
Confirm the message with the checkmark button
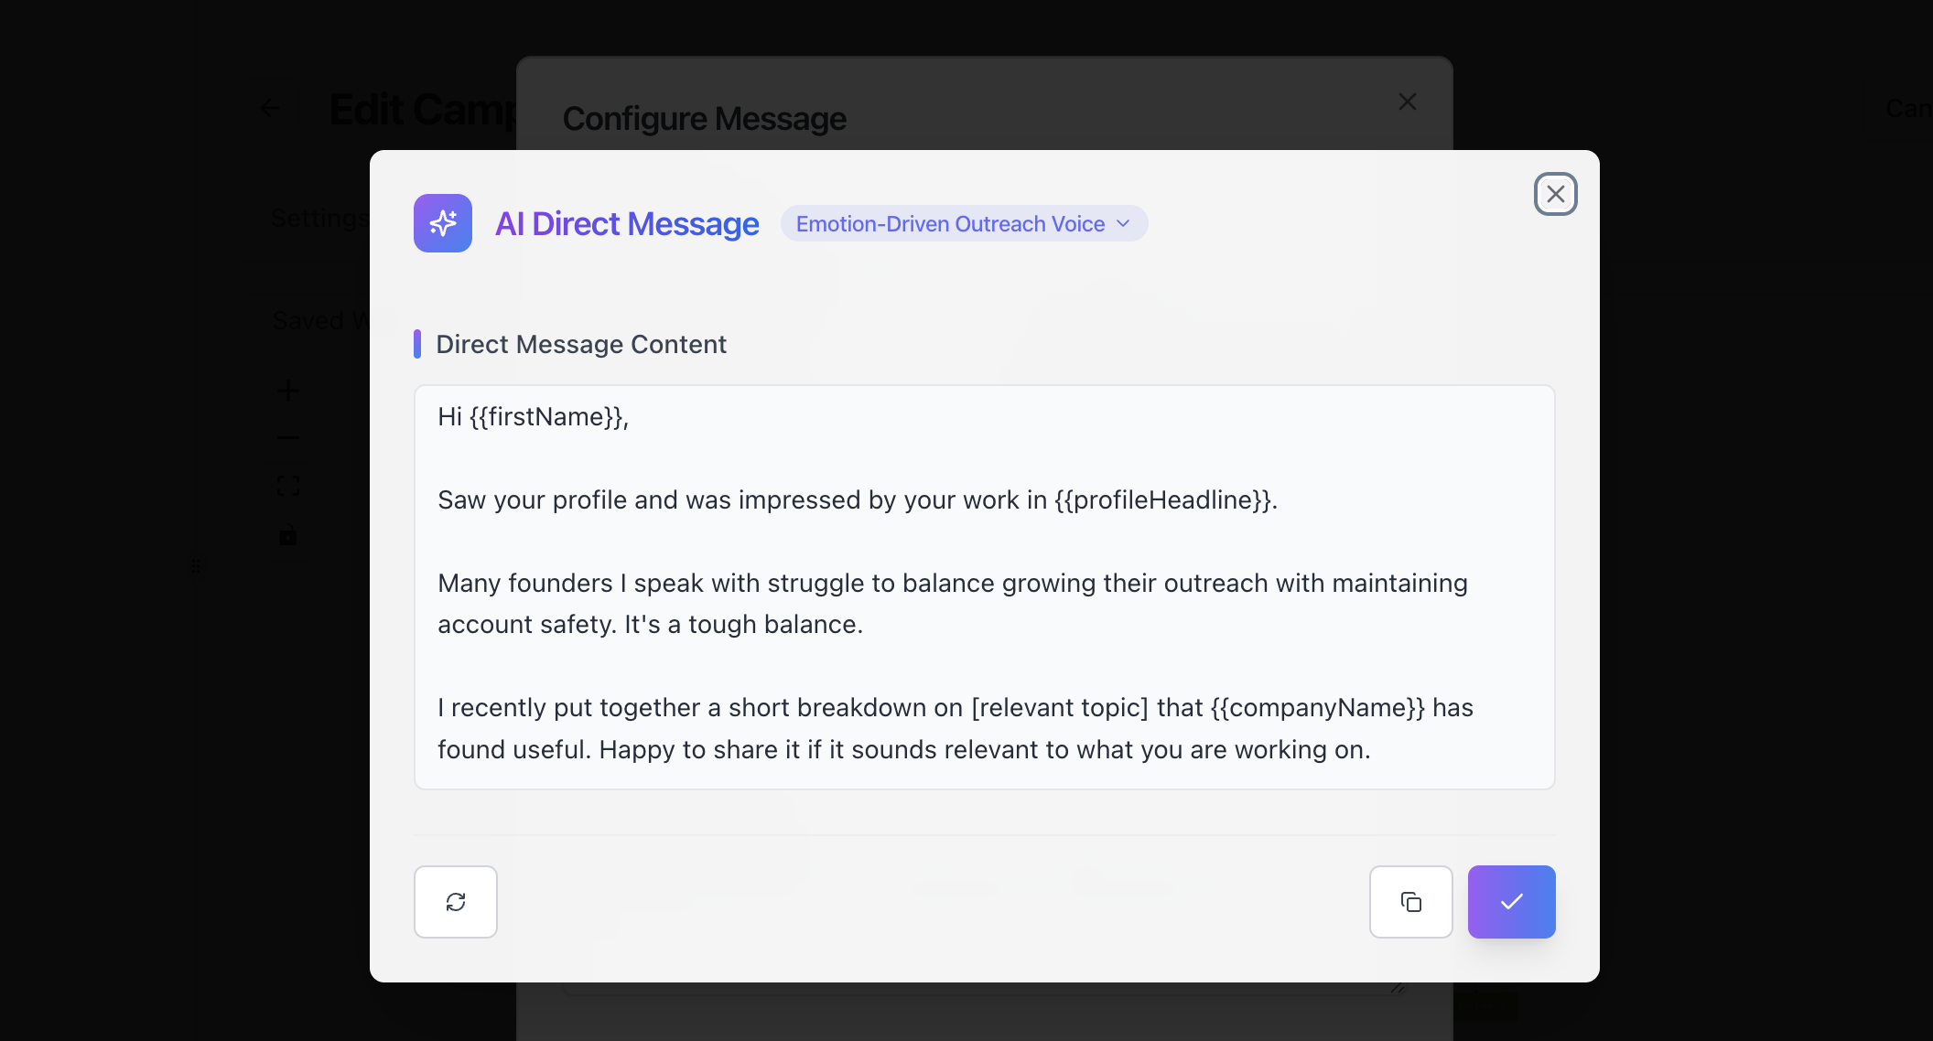1512,902
